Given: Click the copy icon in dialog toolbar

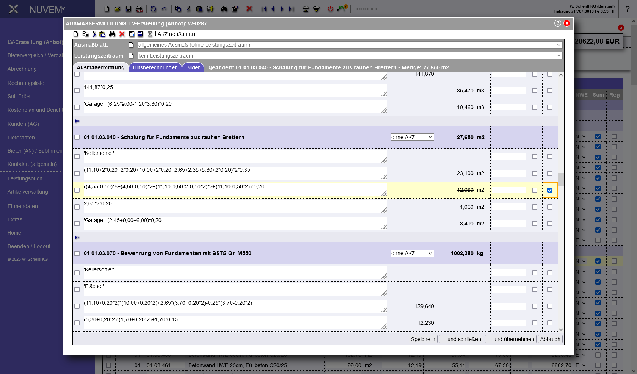Looking at the screenshot, I should tap(85, 34).
